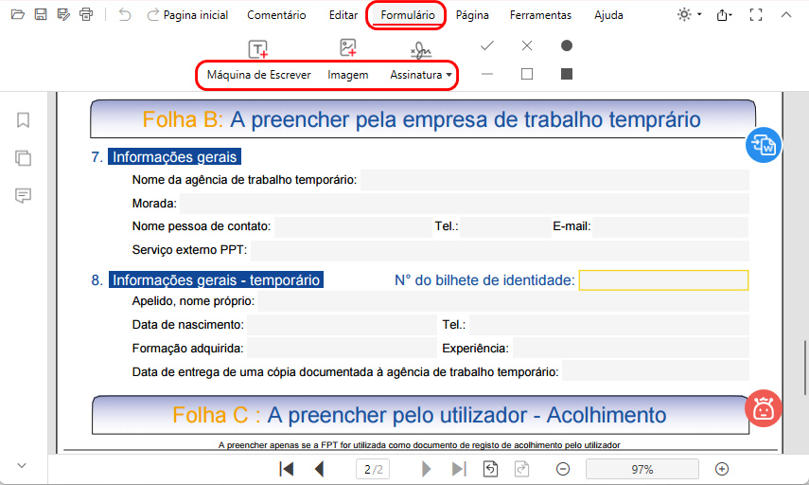
Task: Open the Ferramentas tab
Action: click(x=540, y=15)
